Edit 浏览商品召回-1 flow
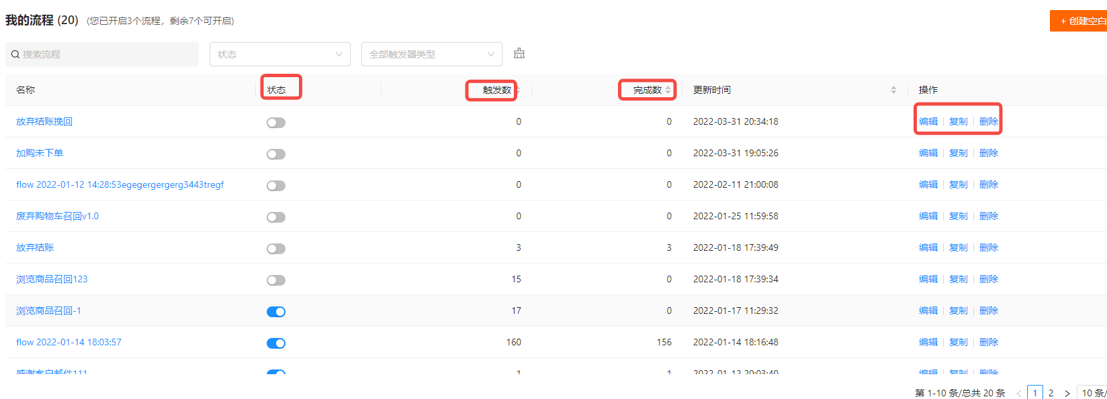The width and height of the screenshot is (1107, 399). pyautogui.click(x=928, y=310)
